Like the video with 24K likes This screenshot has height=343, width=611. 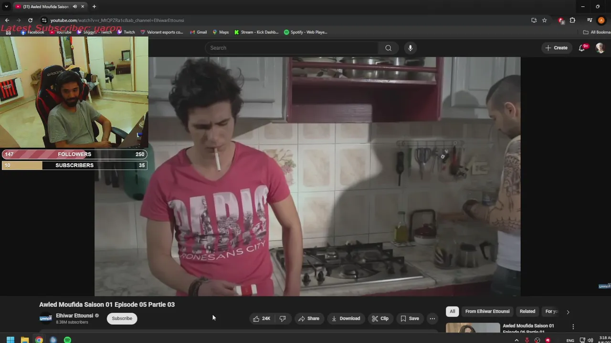coord(261,318)
